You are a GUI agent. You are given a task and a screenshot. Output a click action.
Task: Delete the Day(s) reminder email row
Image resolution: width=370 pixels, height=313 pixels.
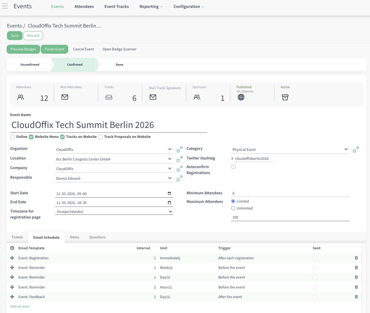click(356, 277)
